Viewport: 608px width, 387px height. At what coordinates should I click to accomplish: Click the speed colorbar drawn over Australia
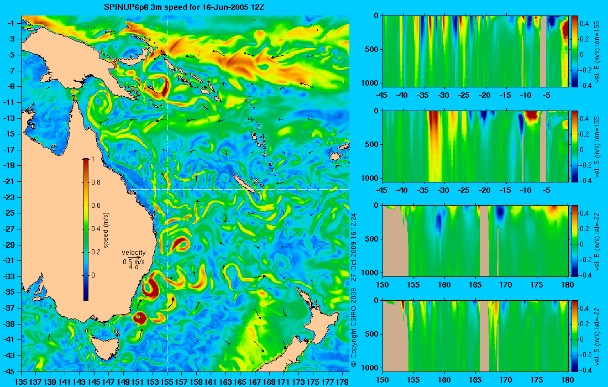86,229
